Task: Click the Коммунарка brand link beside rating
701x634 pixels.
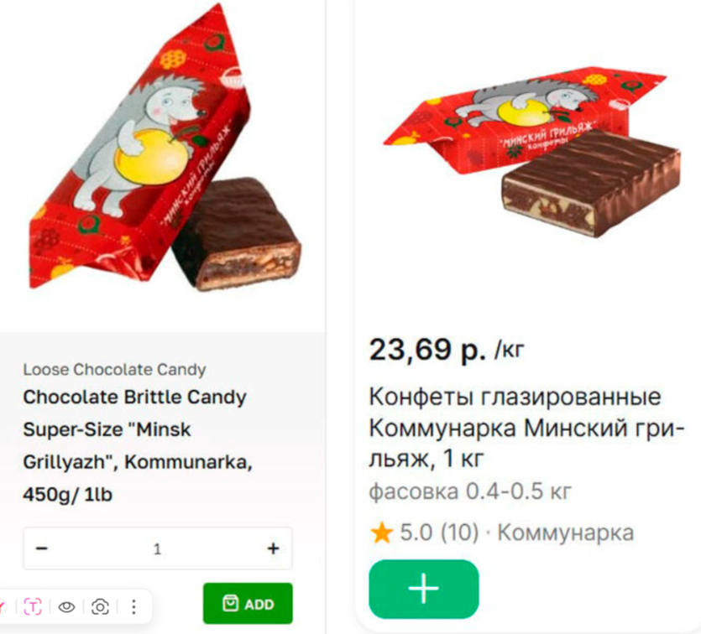Action: [x=566, y=533]
